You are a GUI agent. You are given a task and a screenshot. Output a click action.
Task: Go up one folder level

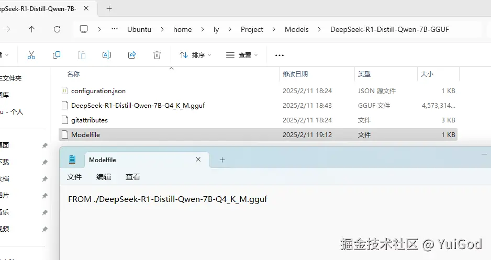(x=31, y=29)
